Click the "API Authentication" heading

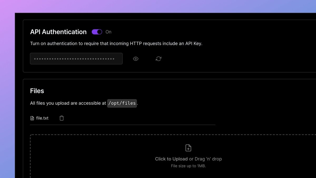click(58, 32)
